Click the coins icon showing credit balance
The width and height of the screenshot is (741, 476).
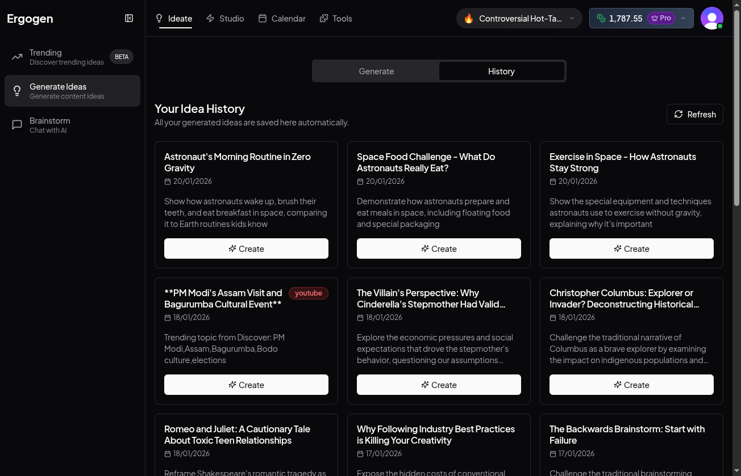600,18
